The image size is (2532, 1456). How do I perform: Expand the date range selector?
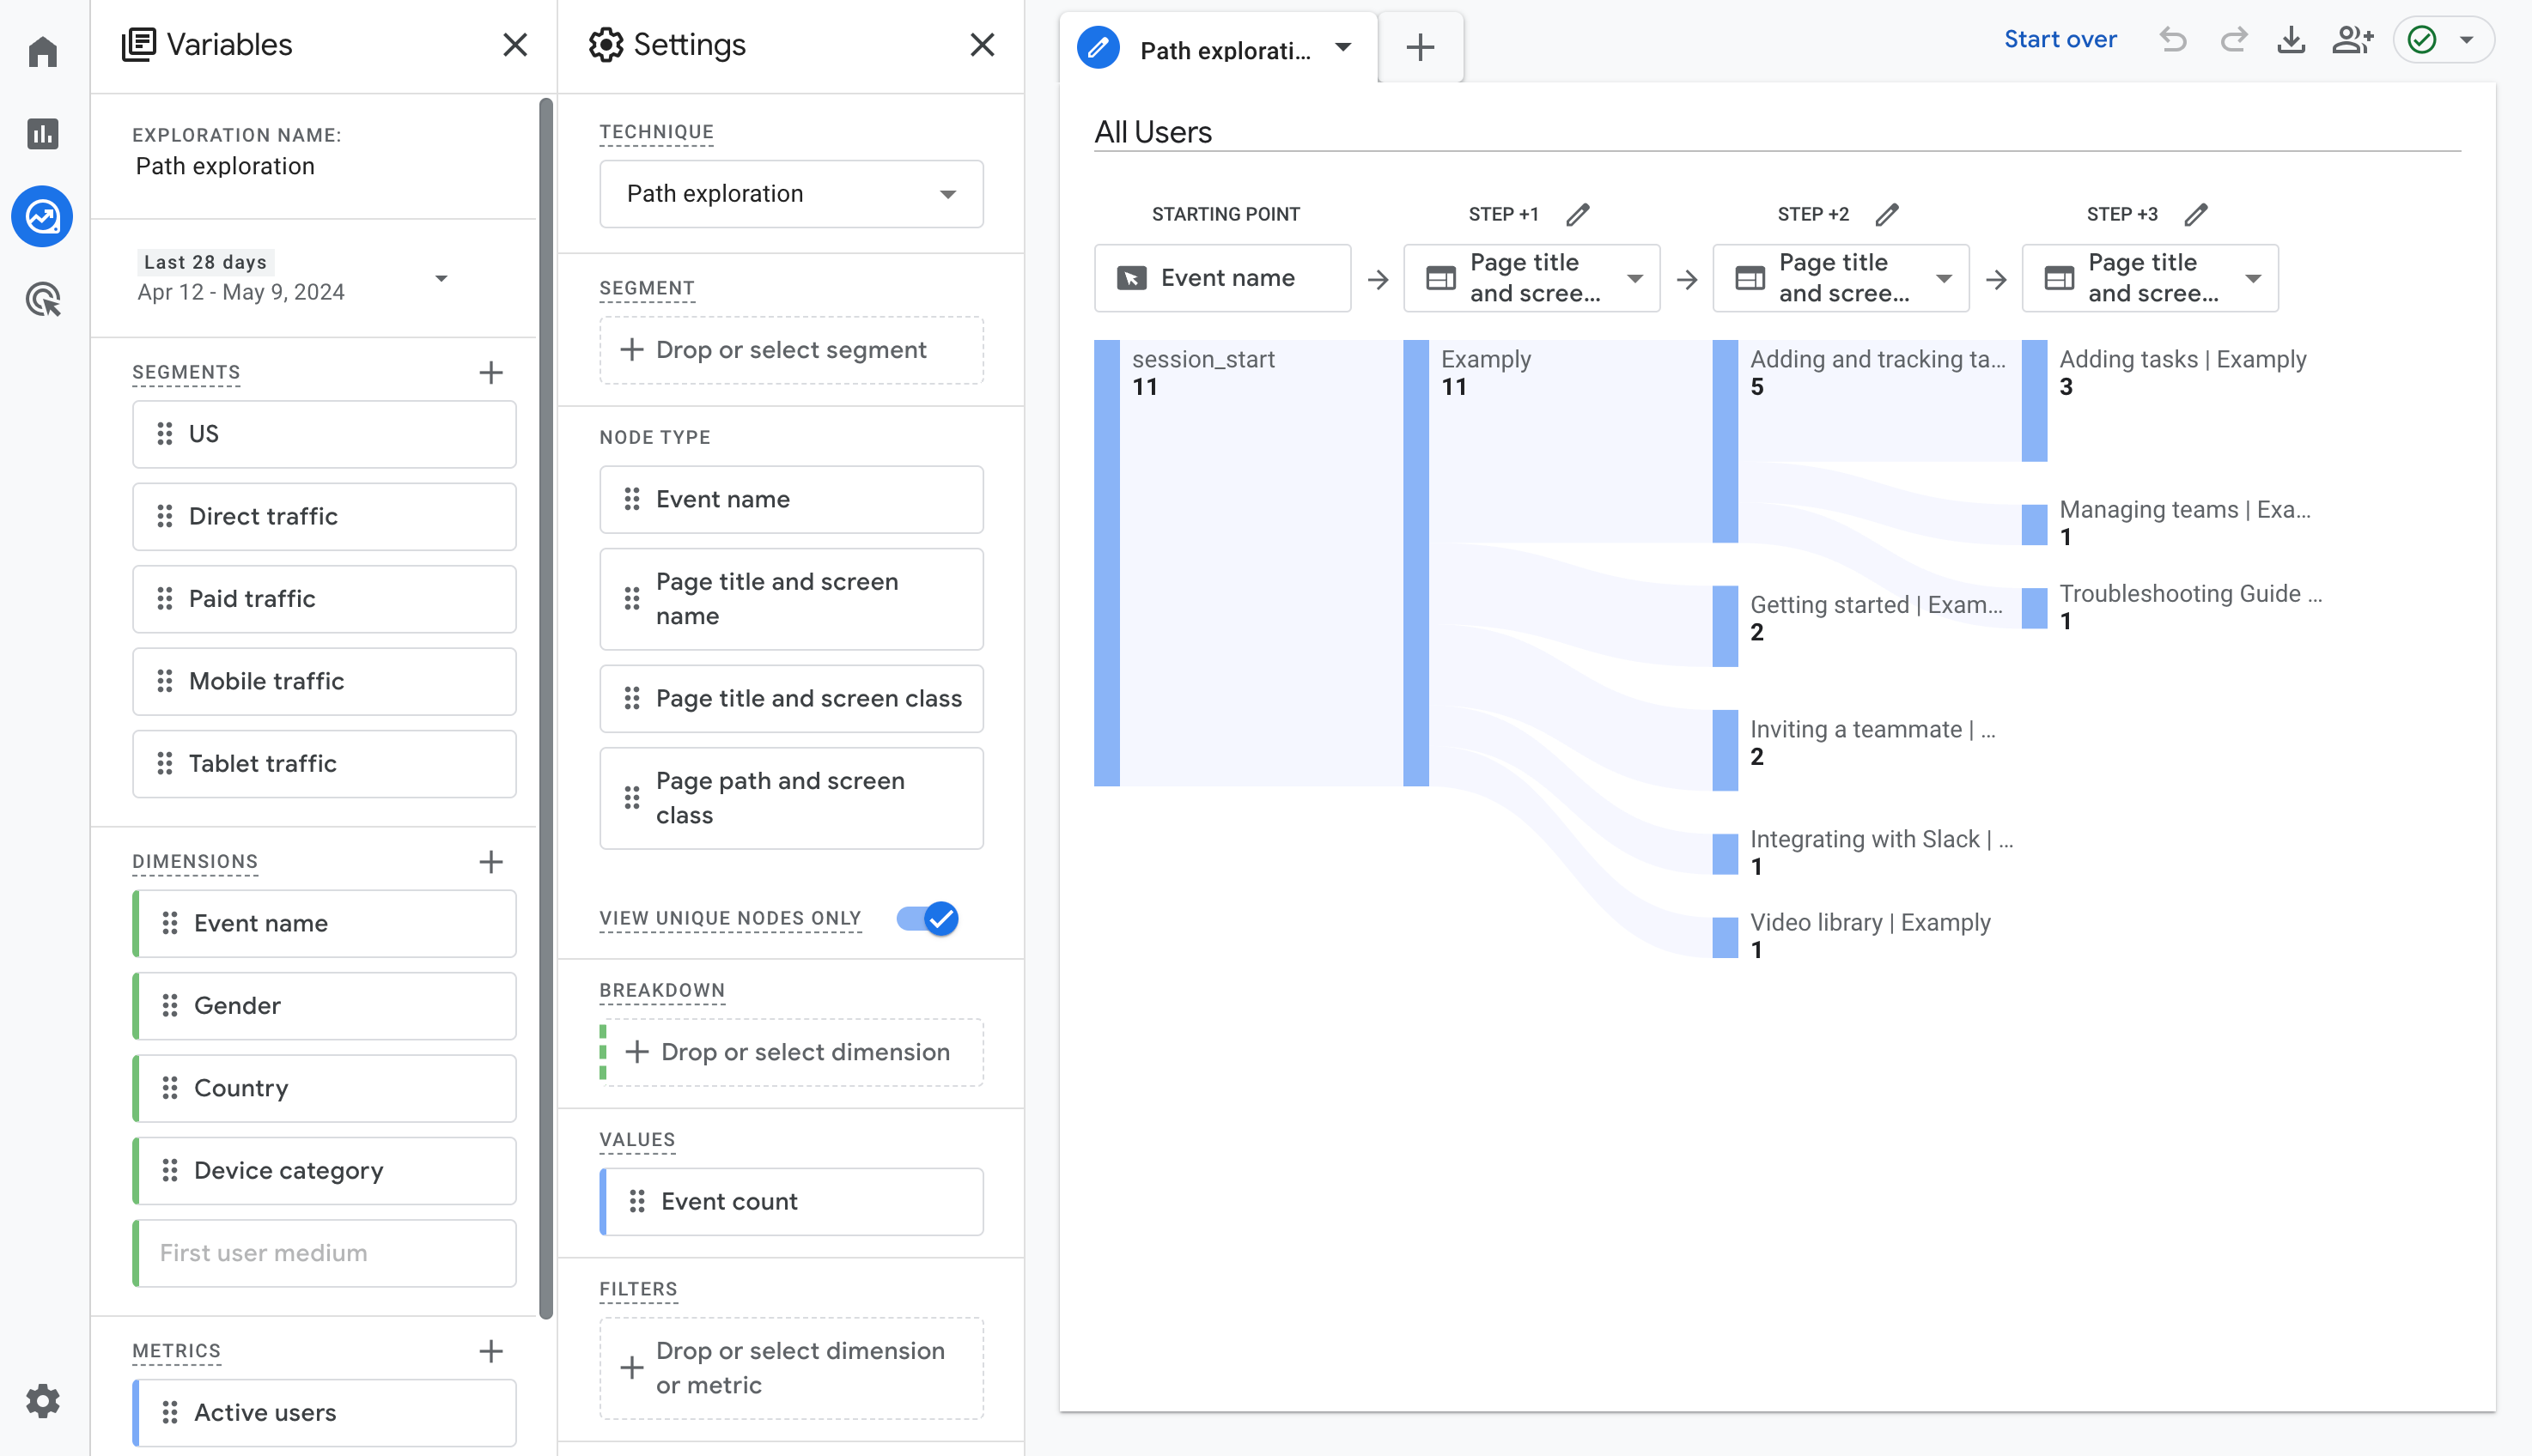tap(441, 278)
